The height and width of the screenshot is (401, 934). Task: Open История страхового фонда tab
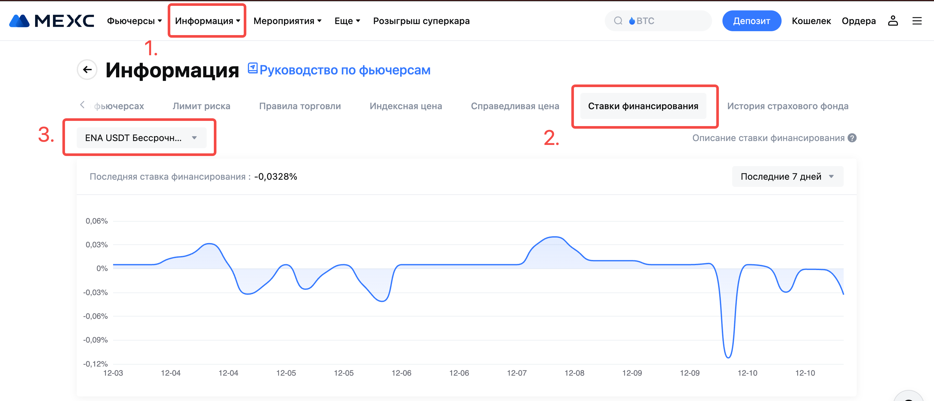[x=787, y=106]
